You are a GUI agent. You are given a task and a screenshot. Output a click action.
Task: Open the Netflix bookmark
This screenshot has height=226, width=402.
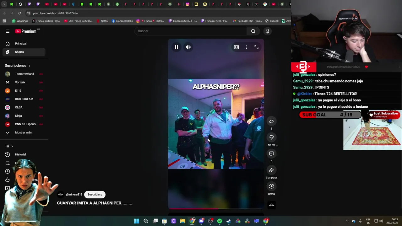coord(102,21)
